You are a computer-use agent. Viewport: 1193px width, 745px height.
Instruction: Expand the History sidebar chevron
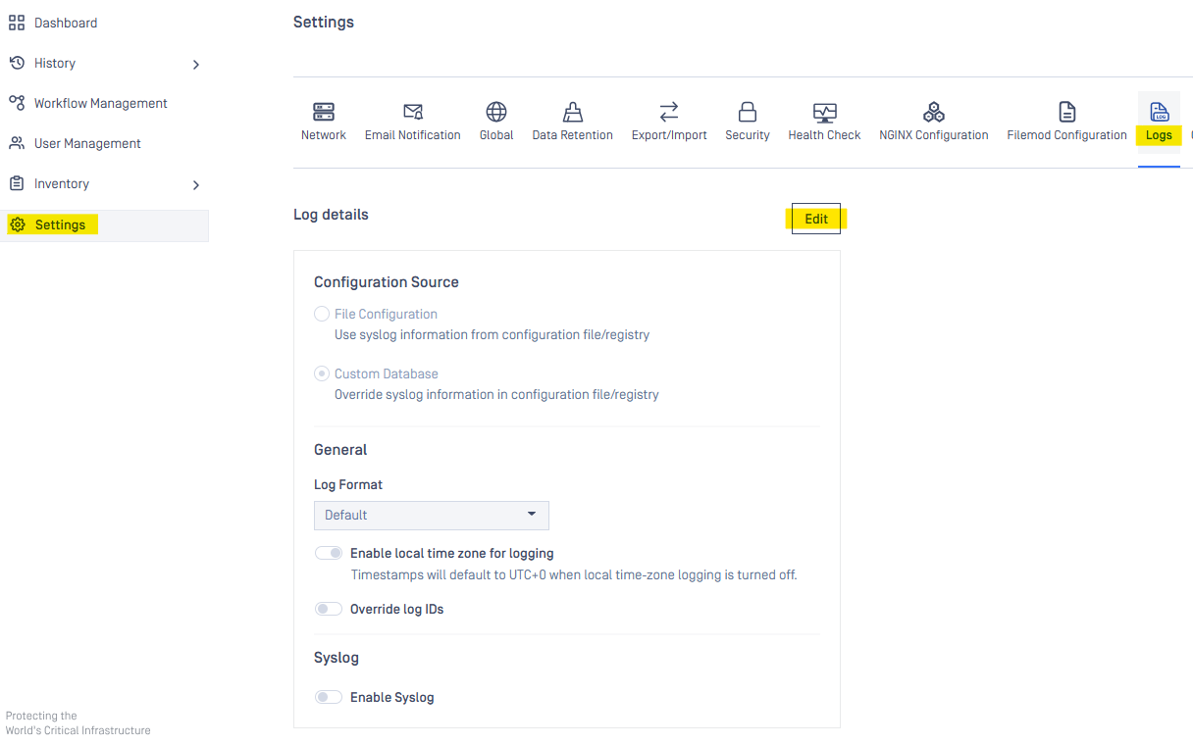[196, 64]
